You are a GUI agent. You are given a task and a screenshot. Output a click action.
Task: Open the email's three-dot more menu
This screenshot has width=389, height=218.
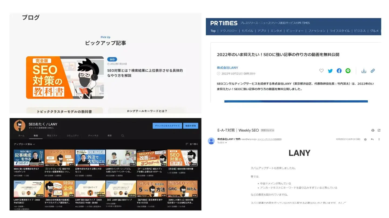pyautogui.click(x=379, y=139)
